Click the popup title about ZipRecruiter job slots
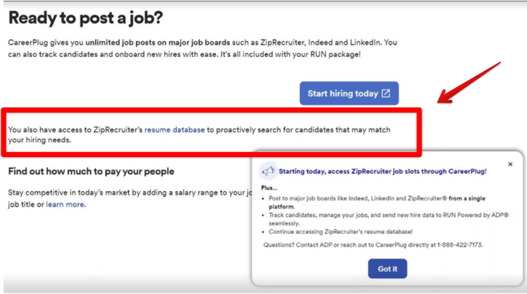 [x=382, y=171]
